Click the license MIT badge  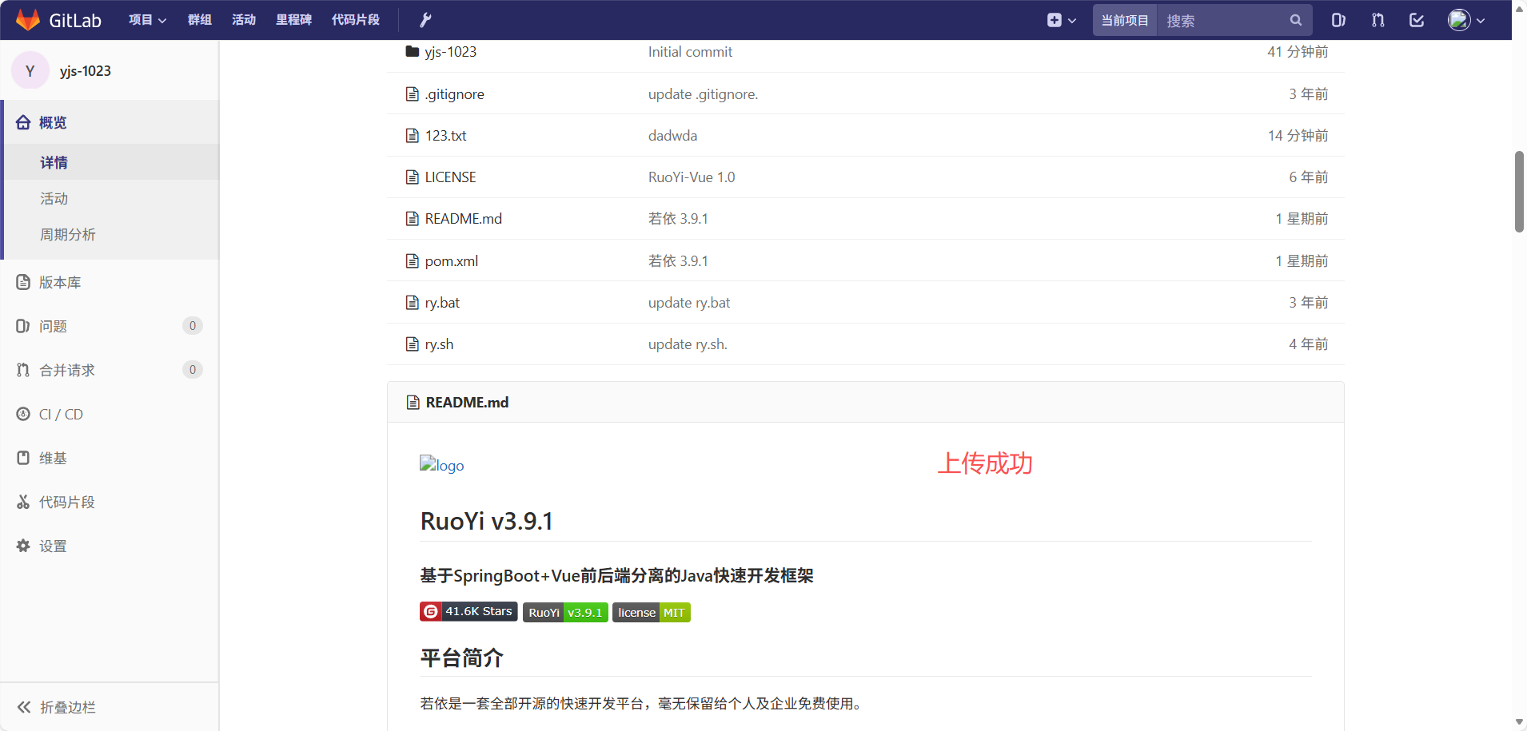pyautogui.click(x=652, y=613)
